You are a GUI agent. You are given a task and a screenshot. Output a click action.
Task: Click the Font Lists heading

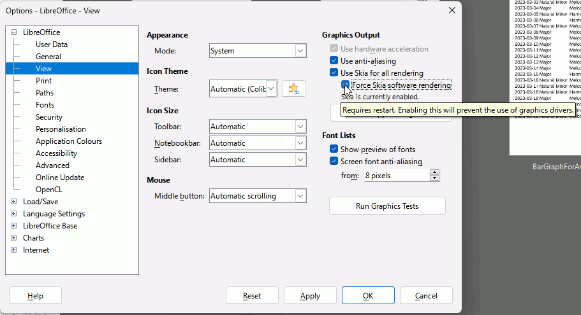click(339, 136)
